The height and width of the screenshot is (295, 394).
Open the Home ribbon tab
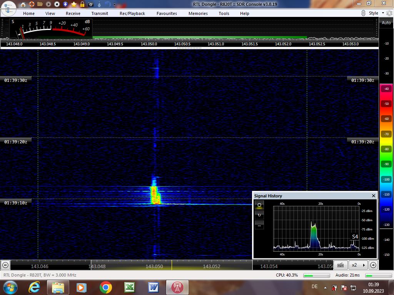(x=29, y=13)
